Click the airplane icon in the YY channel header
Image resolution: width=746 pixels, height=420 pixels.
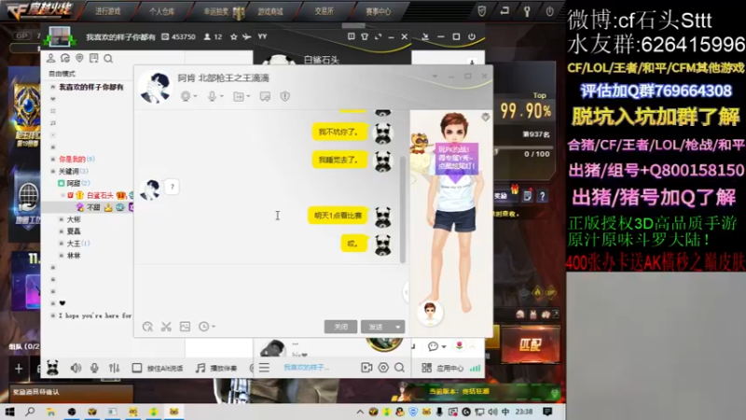click(246, 36)
